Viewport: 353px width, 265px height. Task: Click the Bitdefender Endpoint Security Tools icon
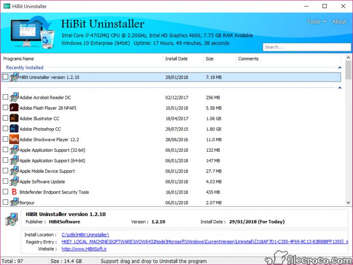tap(14, 192)
